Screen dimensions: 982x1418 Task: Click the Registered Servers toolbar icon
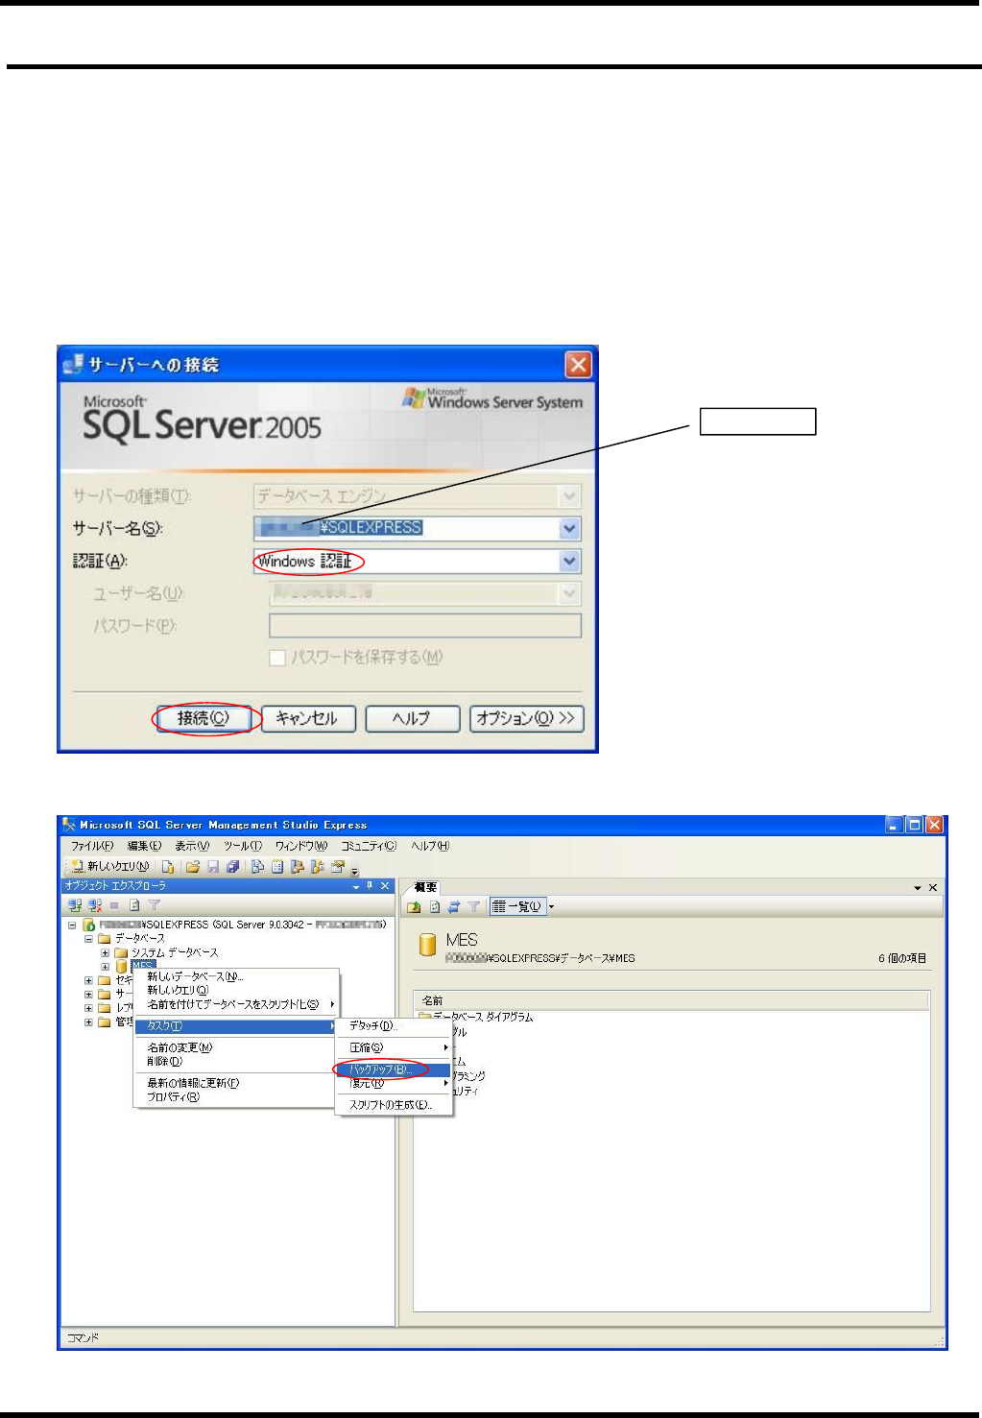pyautogui.click(x=257, y=867)
